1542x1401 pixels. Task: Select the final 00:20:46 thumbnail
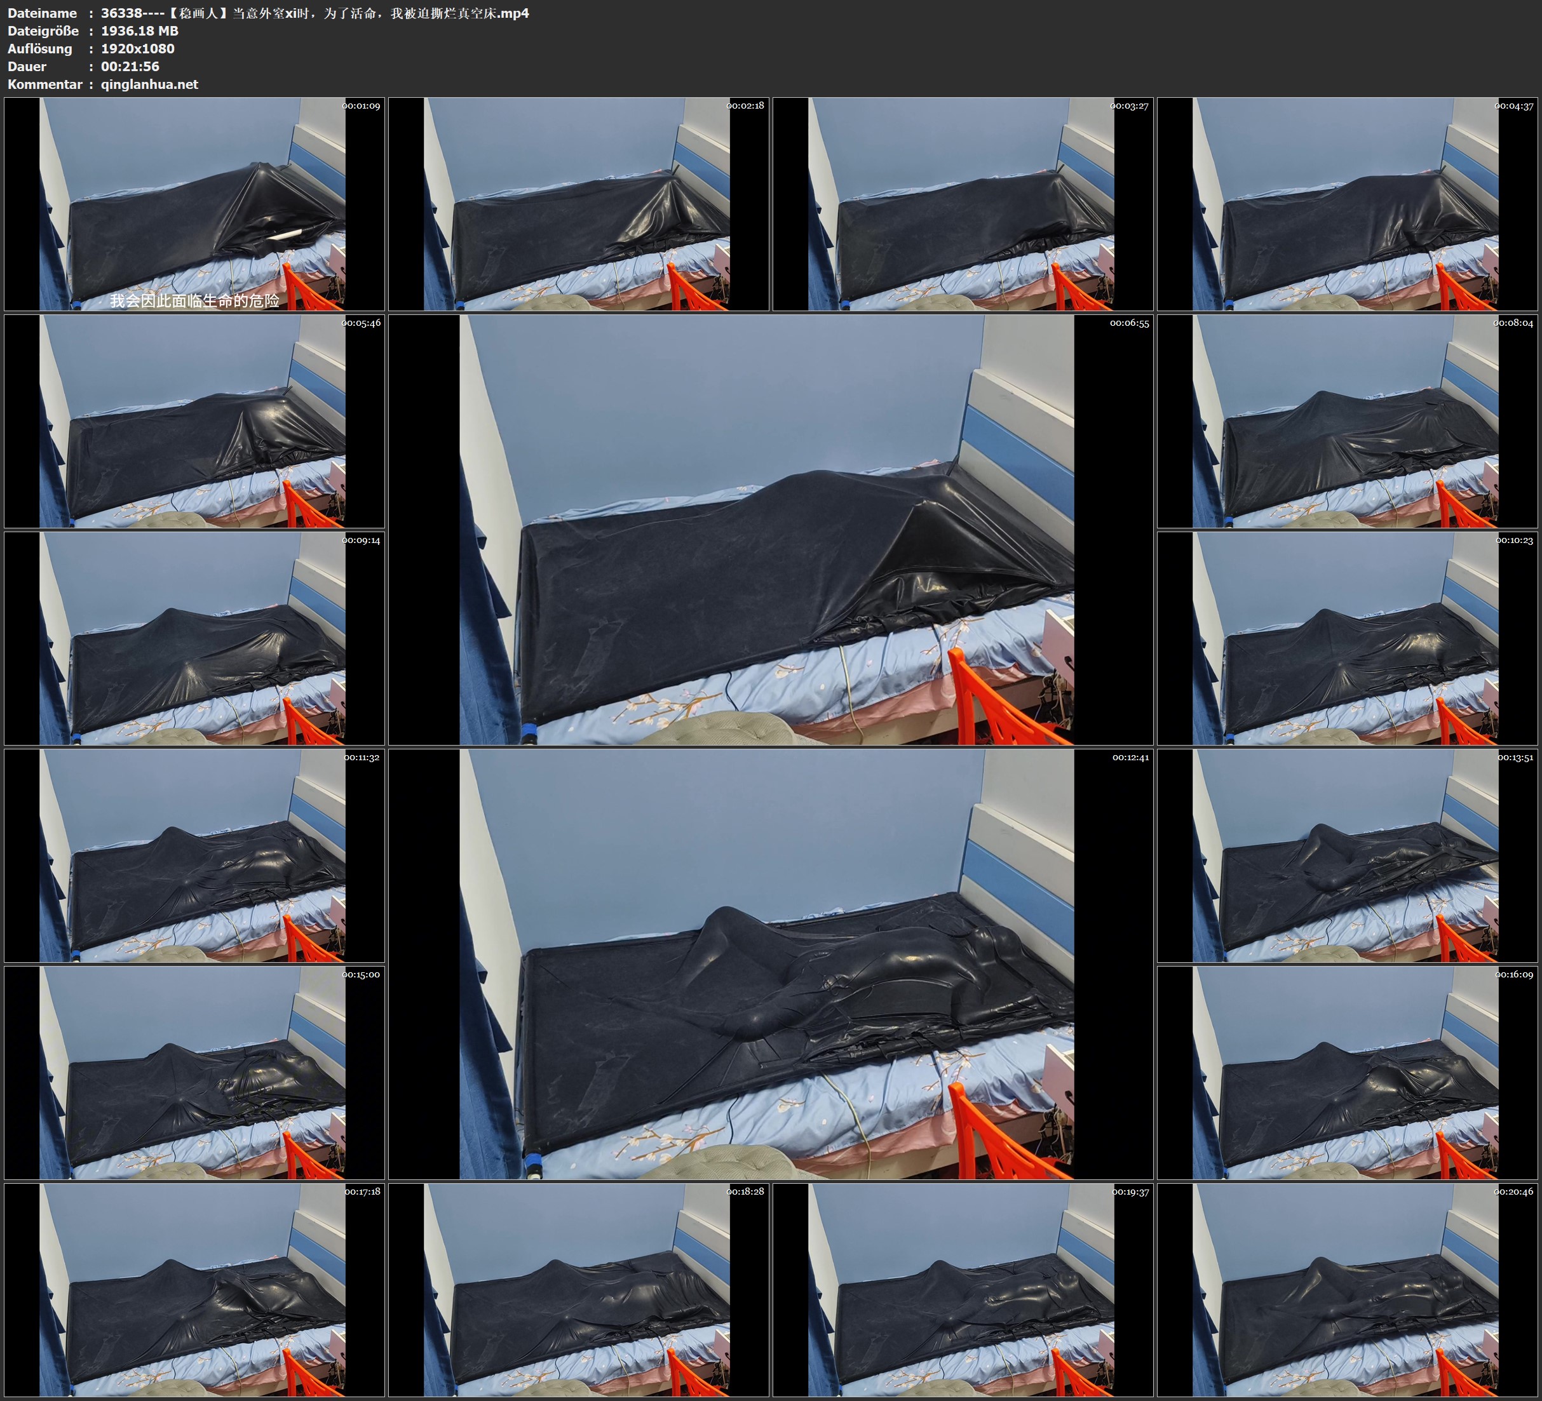[x=1347, y=1290]
